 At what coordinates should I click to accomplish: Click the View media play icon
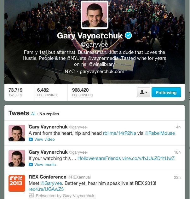click(31, 165)
